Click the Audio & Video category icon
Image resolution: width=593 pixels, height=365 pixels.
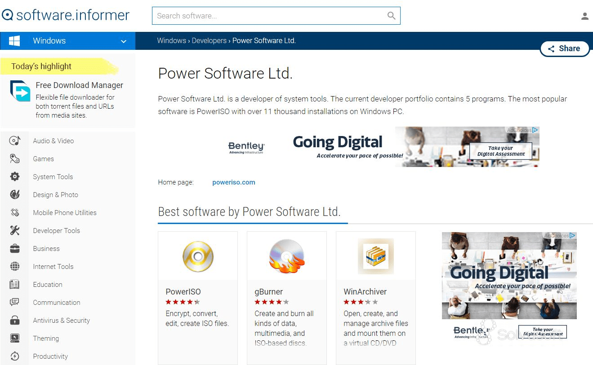point(15,141)
